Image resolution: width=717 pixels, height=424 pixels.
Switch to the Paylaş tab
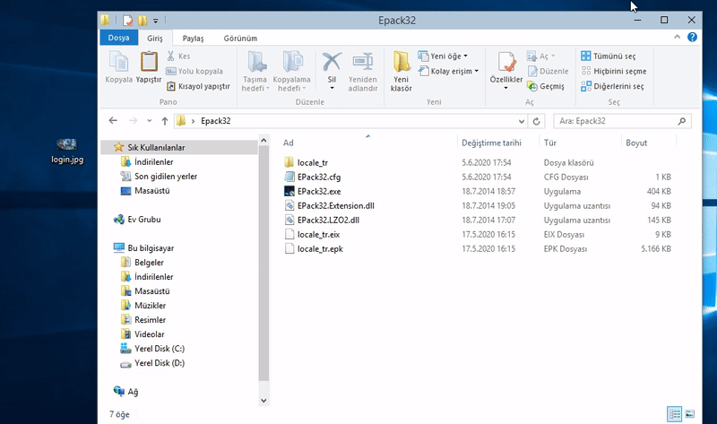click(193, 38)
